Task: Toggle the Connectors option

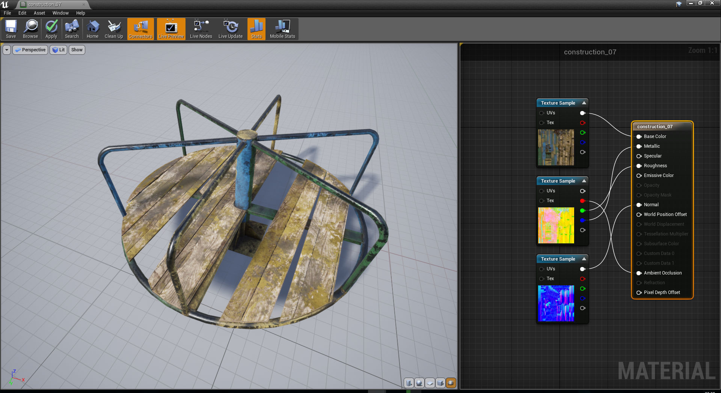Action: pos(140,29)
